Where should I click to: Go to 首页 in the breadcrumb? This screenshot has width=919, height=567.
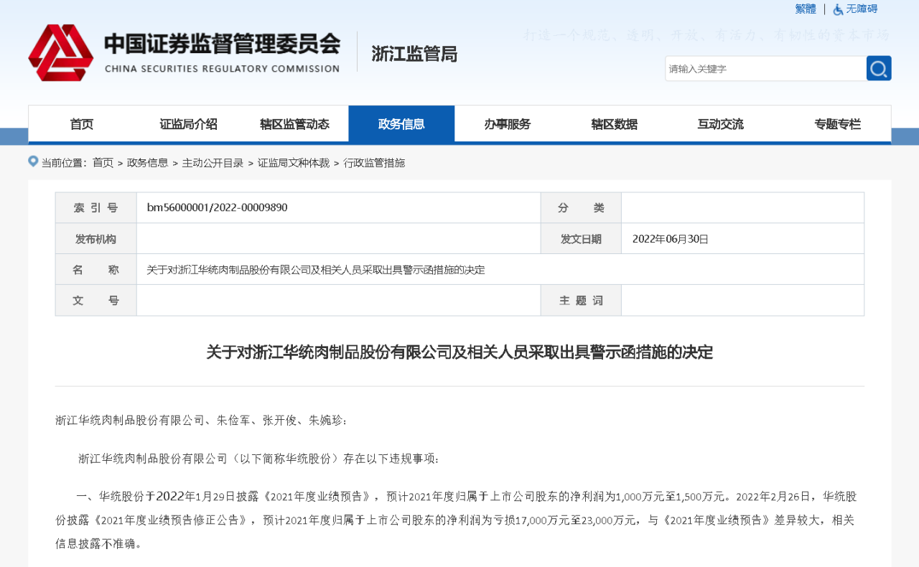[103, 163]
